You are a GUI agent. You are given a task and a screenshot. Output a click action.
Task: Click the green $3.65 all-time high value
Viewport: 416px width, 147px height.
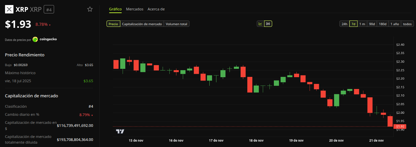coord(88,81)
